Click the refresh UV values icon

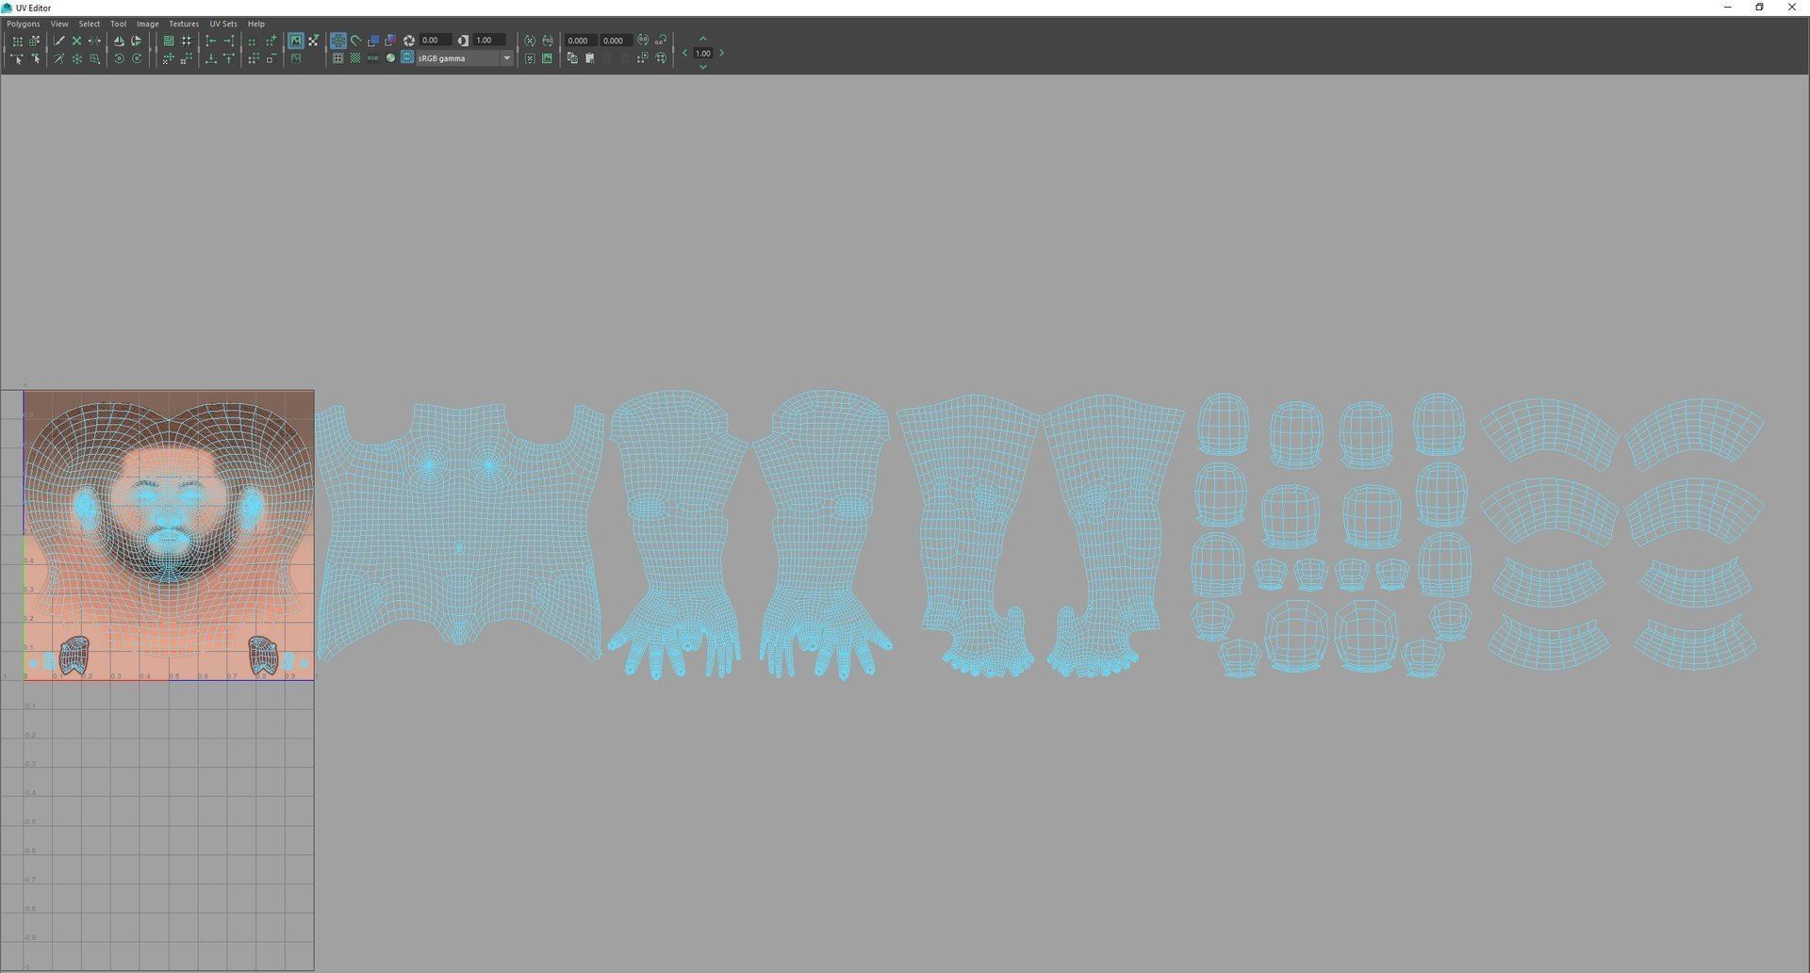pyautogui.click(x=643, y=40)
